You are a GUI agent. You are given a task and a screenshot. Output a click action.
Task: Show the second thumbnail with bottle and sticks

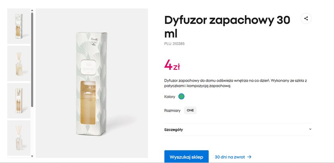point(19,63)
